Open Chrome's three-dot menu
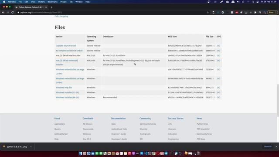 pos(276,13)
